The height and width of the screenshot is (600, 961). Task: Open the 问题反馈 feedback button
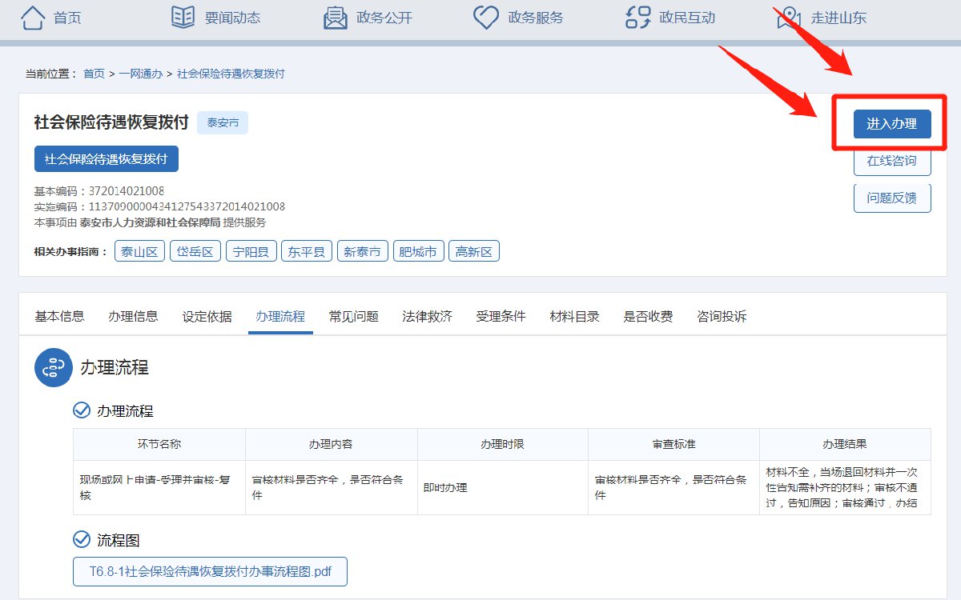pos(892,198)
